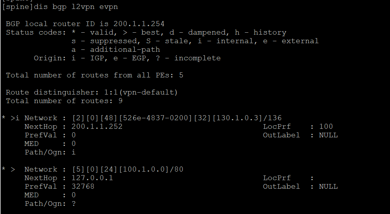Click the LocPrf value 100
The width and height of the screenshot is (390, 214).
point(326,126)
